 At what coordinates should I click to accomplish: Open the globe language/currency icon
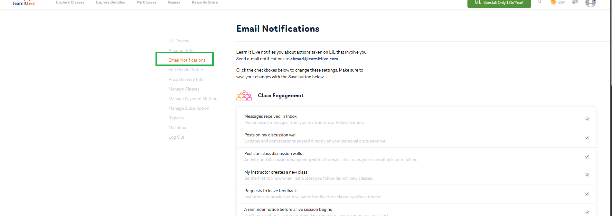[575, 2]
